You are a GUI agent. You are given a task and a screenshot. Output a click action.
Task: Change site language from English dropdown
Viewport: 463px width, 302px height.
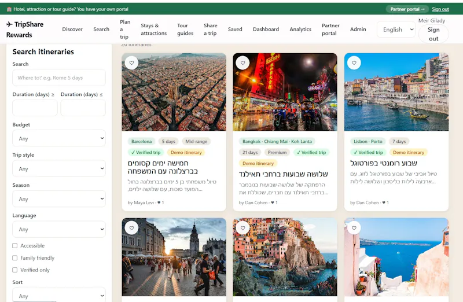click(x=396, y=30)
